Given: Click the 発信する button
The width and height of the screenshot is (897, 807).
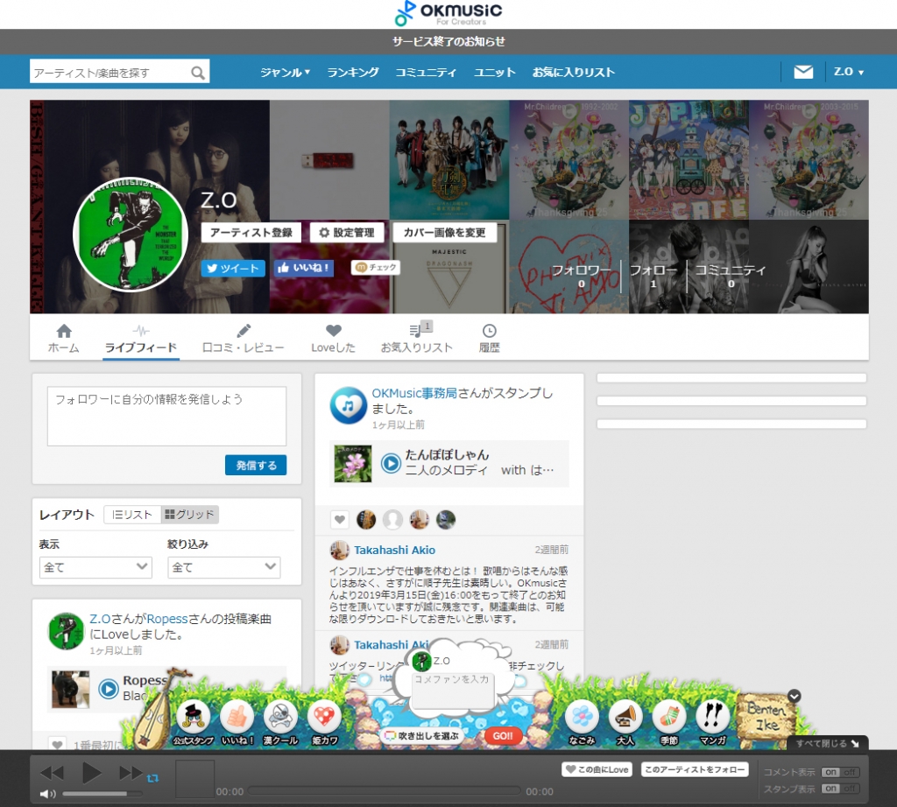Looking at the screenshot, I should pyautogui.click(x=256, y=466).
